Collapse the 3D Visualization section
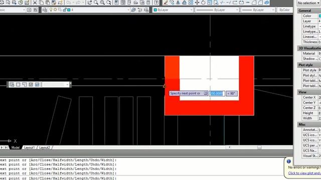 coord(309,48)
